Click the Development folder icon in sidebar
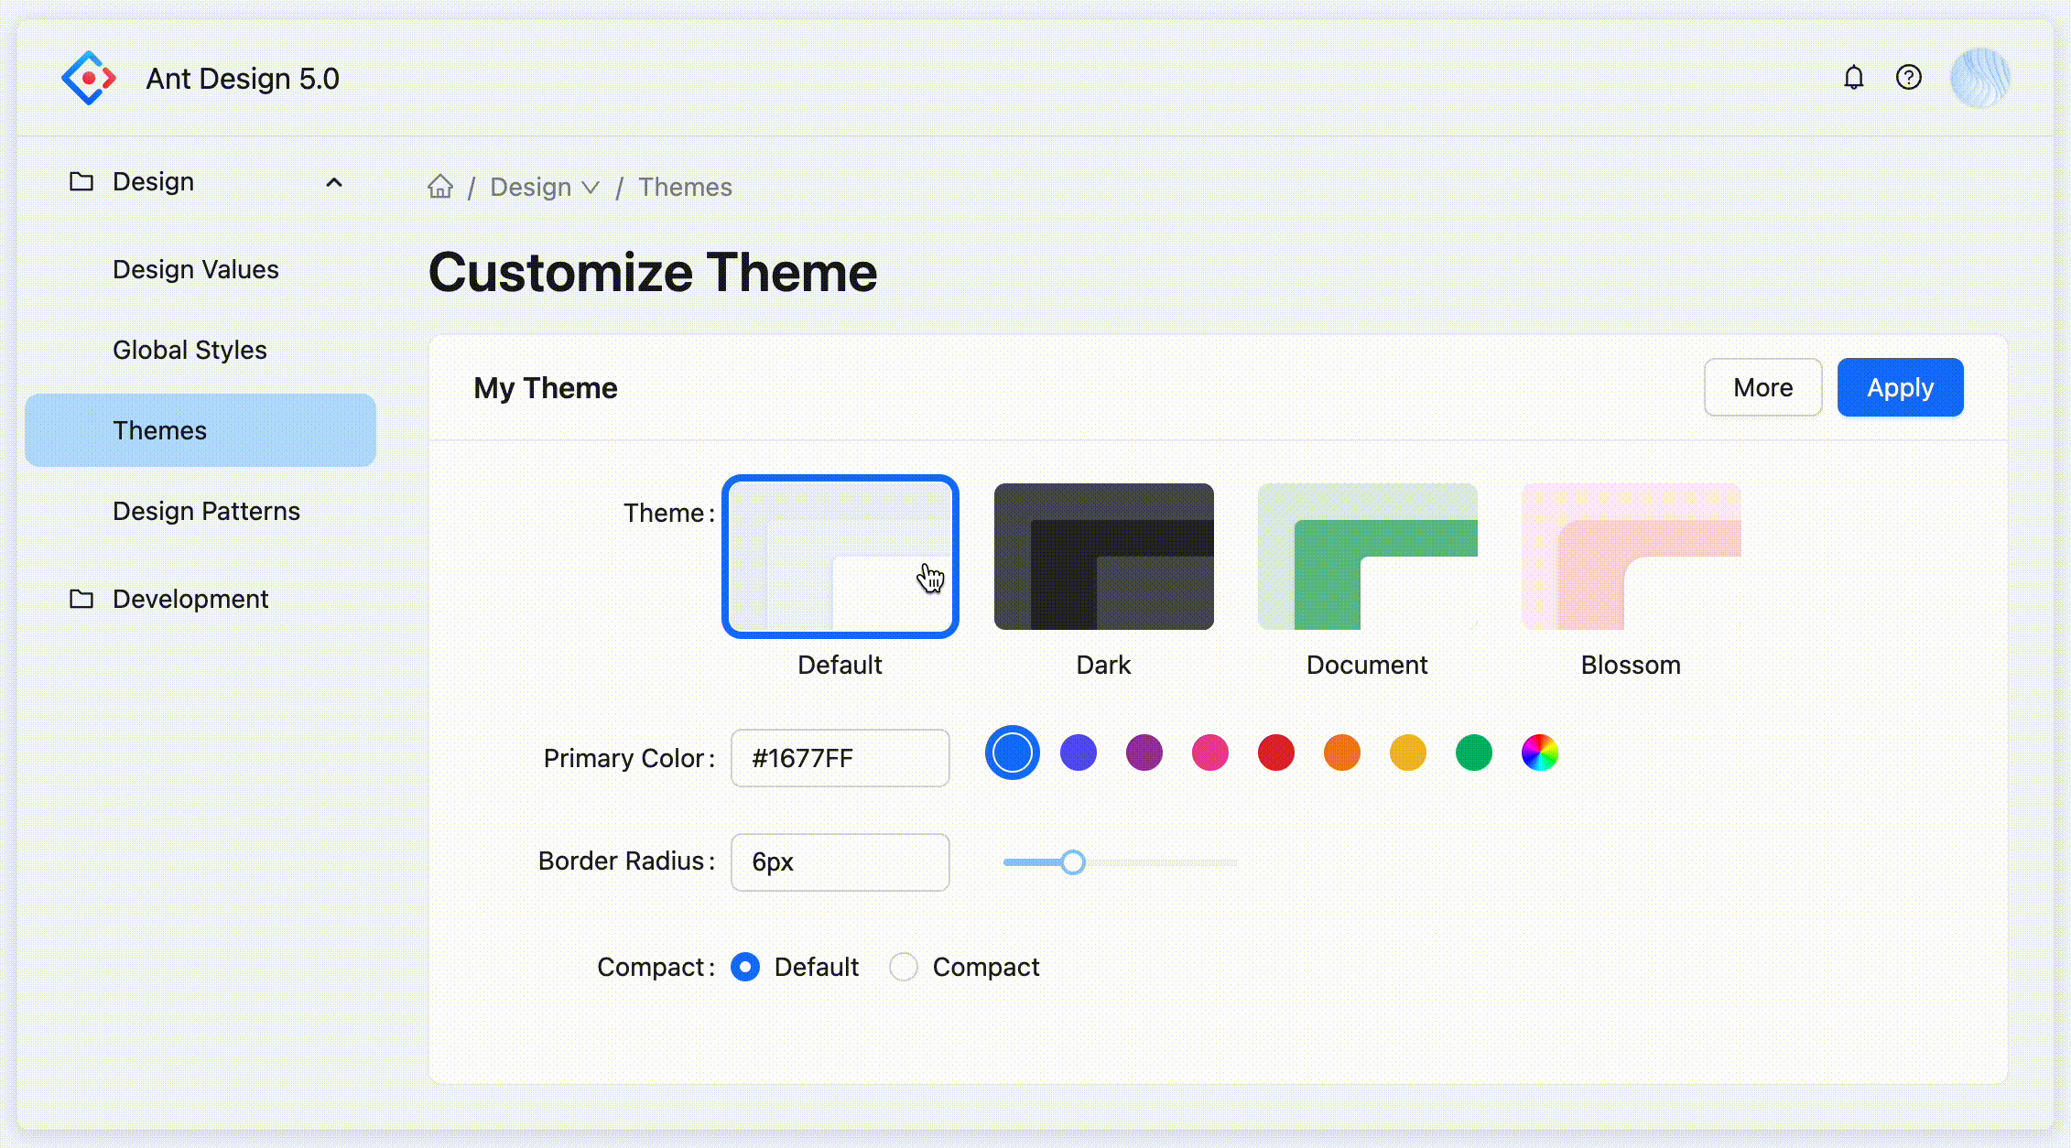The height and width of the screenshot is (1148, 2071). pos(81,599)
